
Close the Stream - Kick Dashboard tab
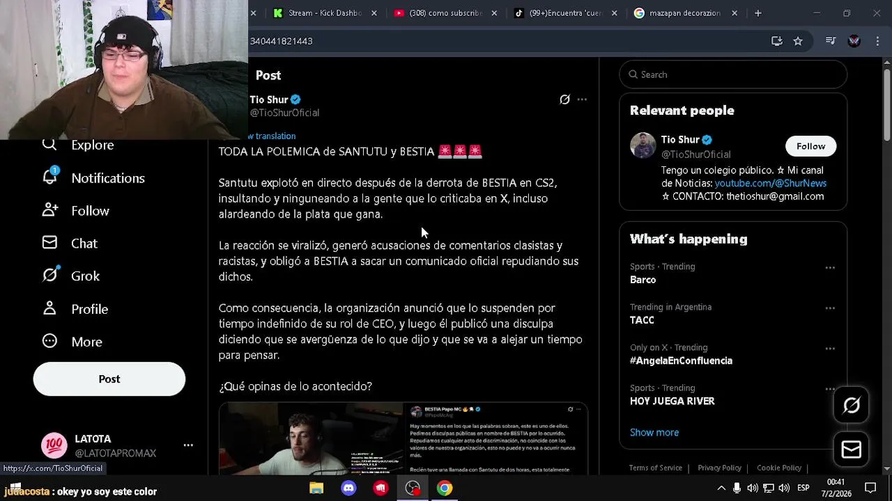click(x=374, y=13)
